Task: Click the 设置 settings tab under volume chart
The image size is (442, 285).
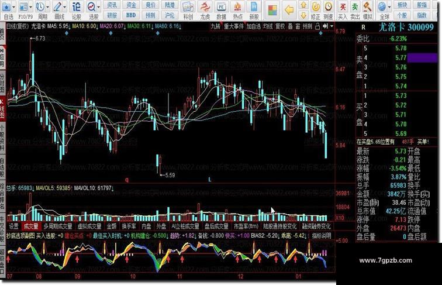Action: click(x=14, y=226)
